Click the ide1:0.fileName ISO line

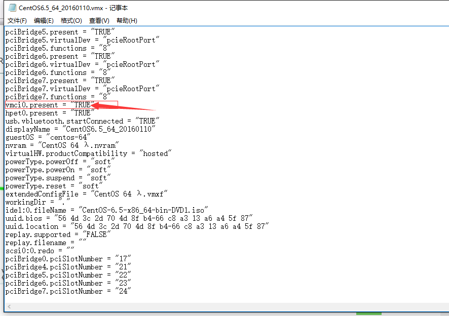pos(106,210)
